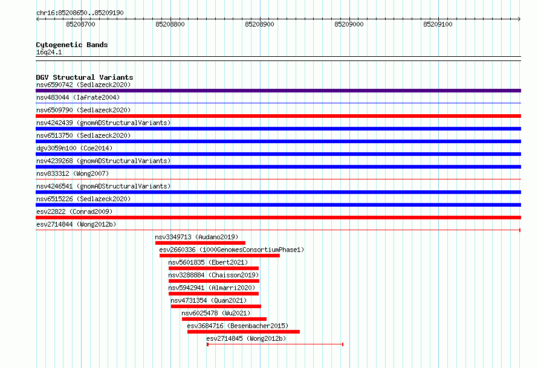The height and width of the screenshot is (368, 538).
Task: Click the nsv3349713 (Audano2019) label
Action: pos(196,237)
